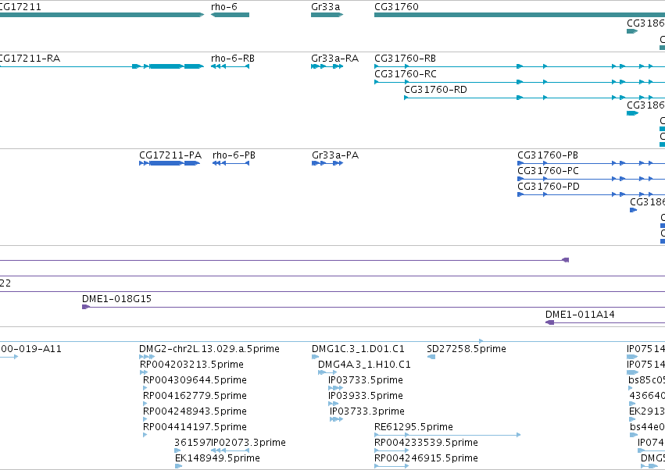This screenshot has height=470, width=665.
Task: Select the CG31760 gene label
Action: click(396, 7)
